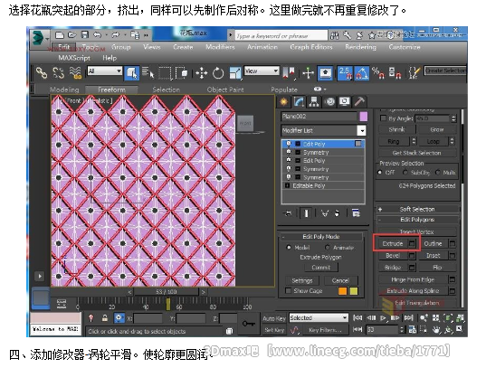Switch to the Object Paint ribbon tab

point(225,90)
